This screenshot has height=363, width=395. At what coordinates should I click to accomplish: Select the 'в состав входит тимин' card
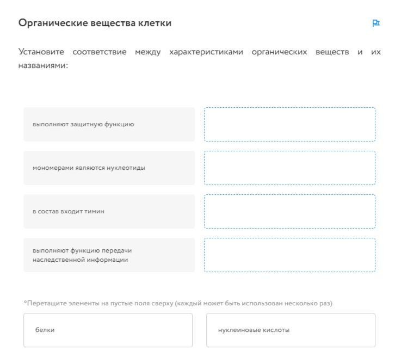click(109, 211)
